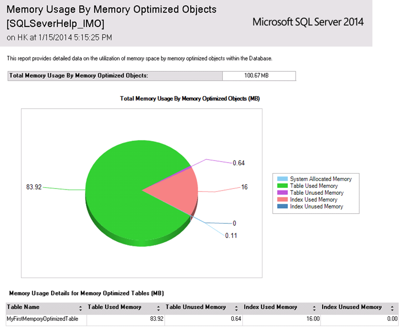Click sort arrows for Table Used Memory
The width and height of the screenshot is (403, 332).
click(x=158, y=308)
